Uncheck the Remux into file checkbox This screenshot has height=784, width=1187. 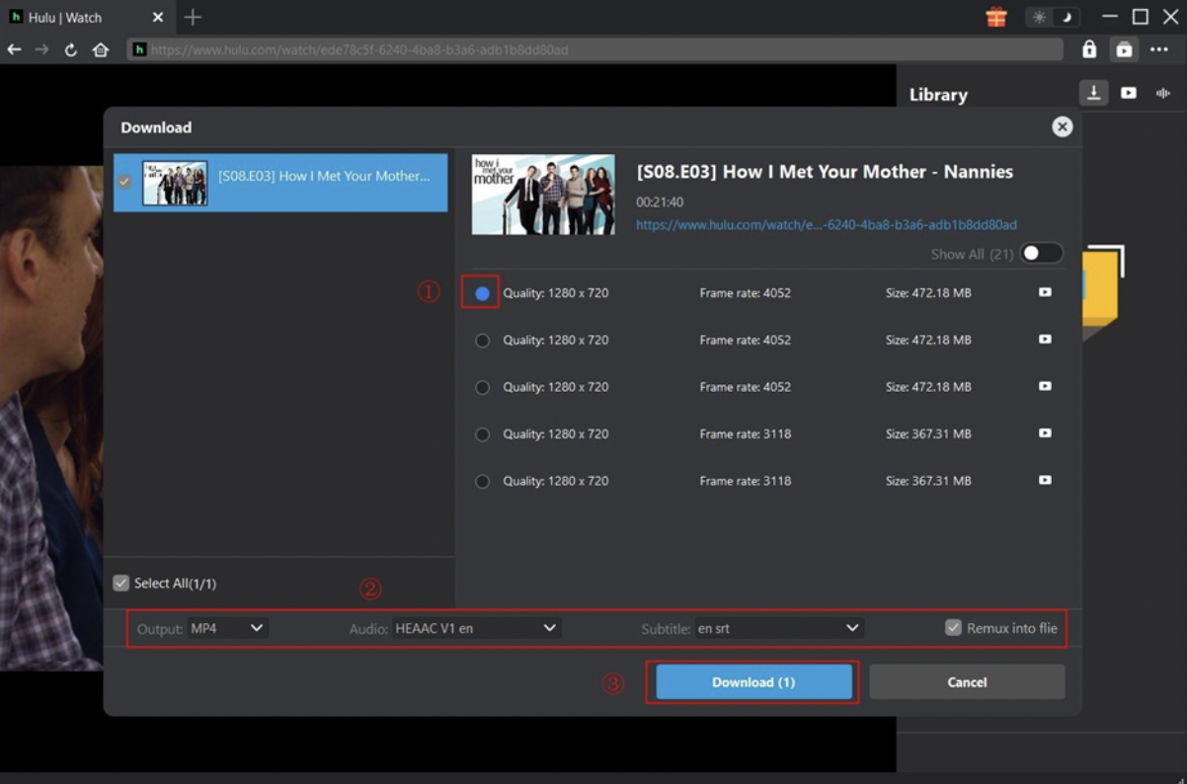click(x=953, y=628)
